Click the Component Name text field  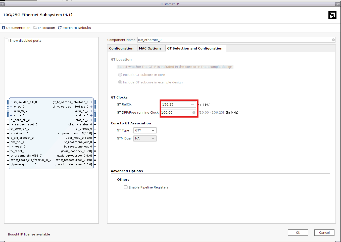(x=234, y=40)
